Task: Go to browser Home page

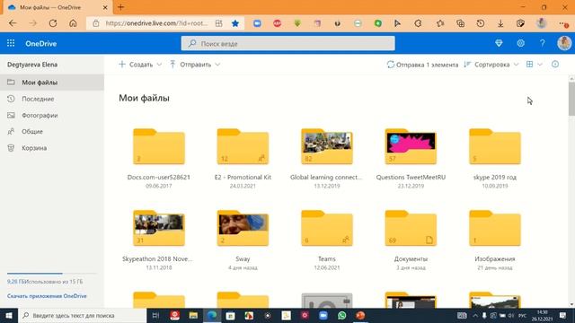Action: point(73,23)
